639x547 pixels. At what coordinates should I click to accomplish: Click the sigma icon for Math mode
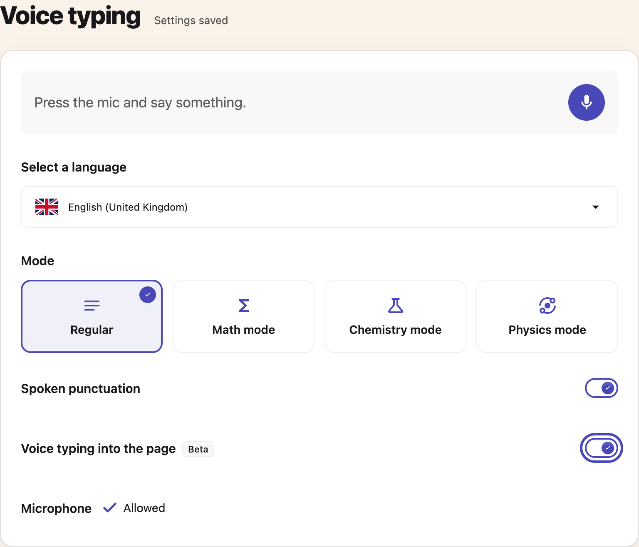click(244, 306)
